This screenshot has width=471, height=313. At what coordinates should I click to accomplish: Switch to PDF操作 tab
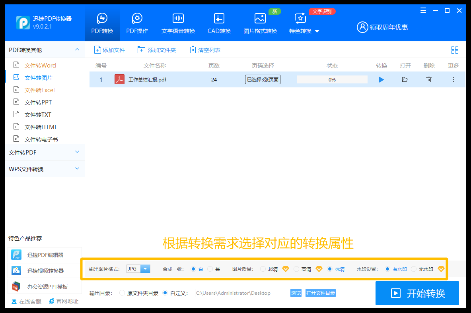[137, 23]
